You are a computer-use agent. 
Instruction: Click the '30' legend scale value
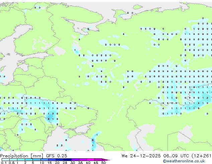tap(73, 163)
